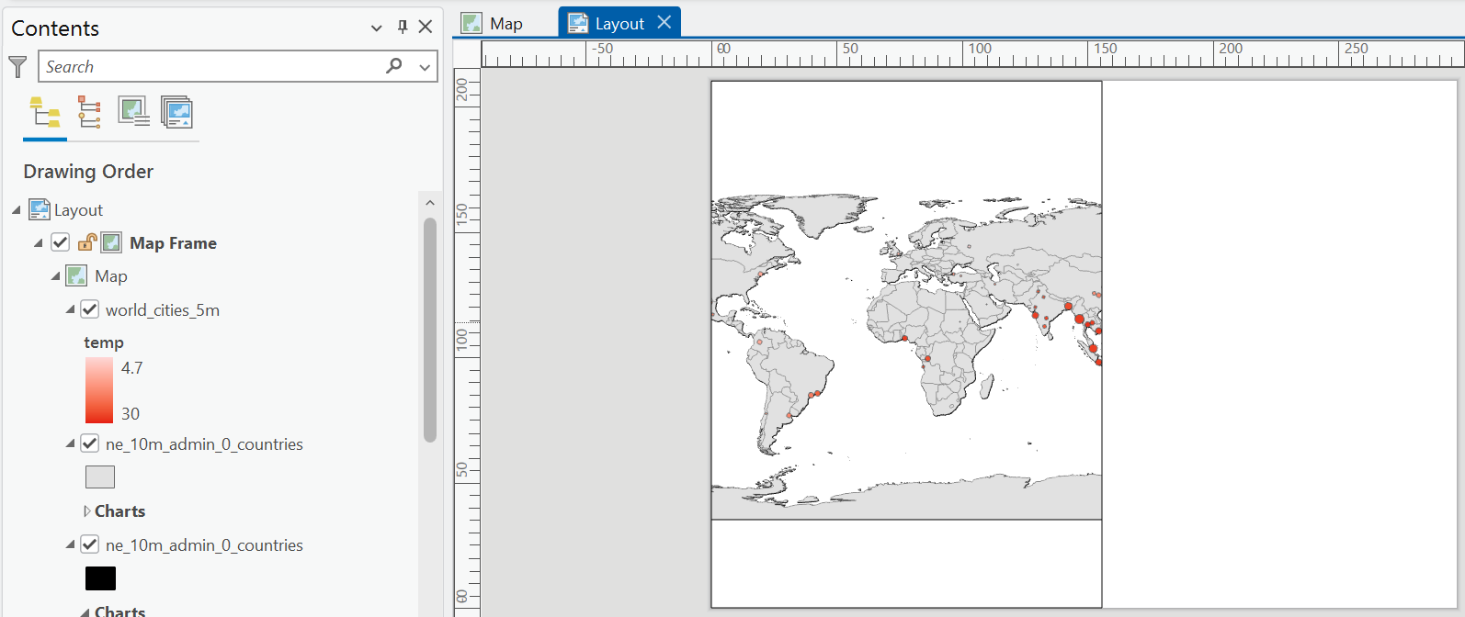Click the gray symbol swatch
This screenshot has height=617, width=1465.
100,477
